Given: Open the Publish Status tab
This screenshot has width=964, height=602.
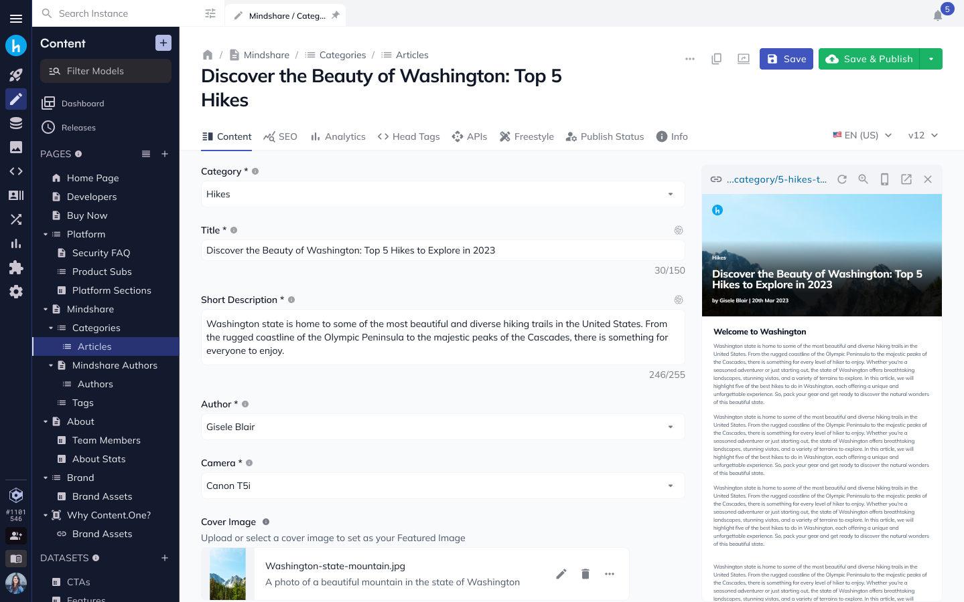Looking at the screenshot, I should (x=605, y=136).
